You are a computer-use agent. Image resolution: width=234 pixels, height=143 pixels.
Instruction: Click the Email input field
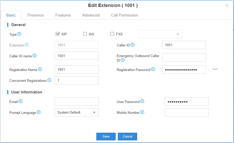pos(77,101)
